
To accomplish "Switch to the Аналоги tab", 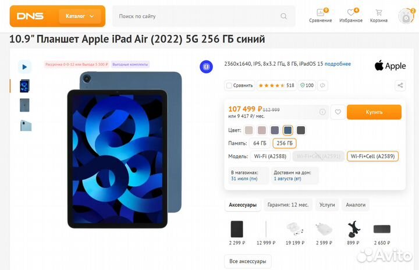I will [x=356, y=205].
